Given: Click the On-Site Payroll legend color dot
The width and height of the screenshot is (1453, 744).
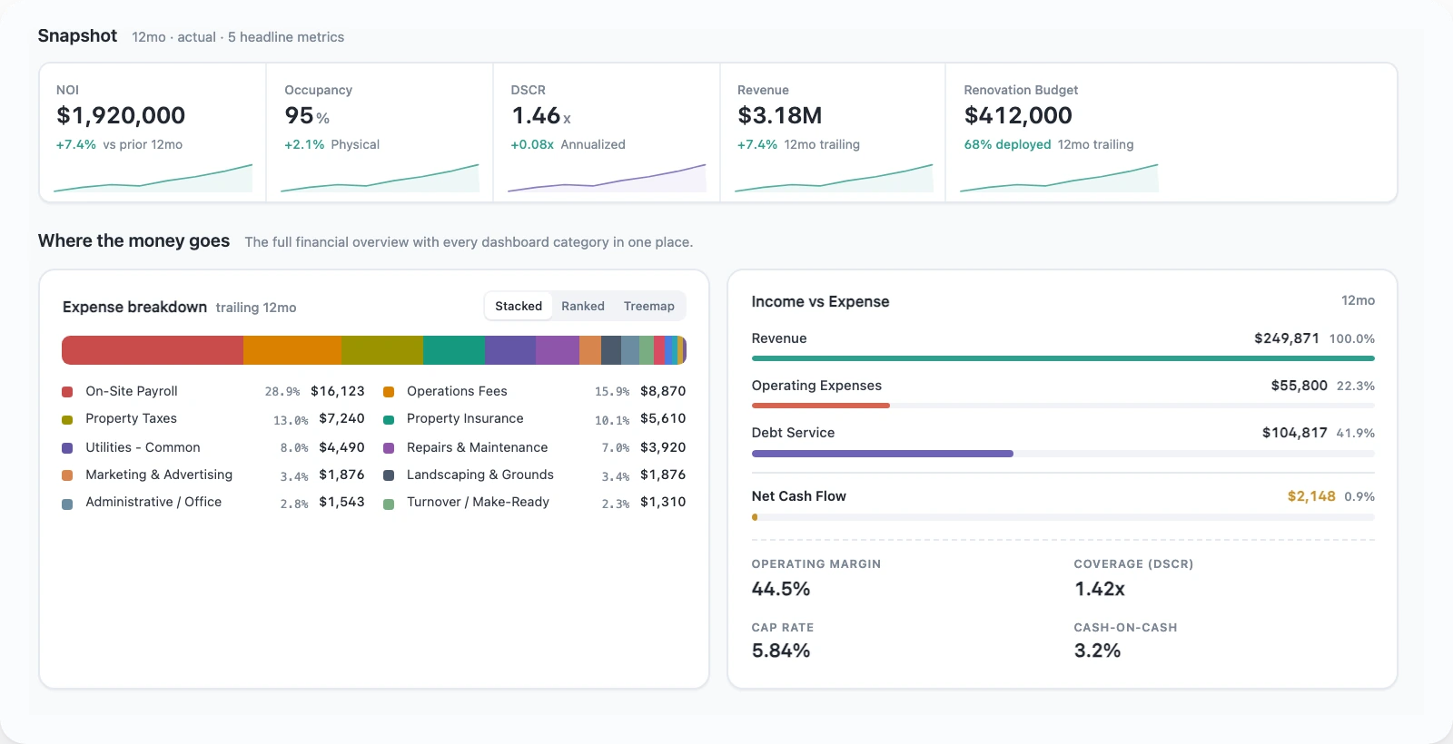Looking at the screenshot, I should (67, 392).
